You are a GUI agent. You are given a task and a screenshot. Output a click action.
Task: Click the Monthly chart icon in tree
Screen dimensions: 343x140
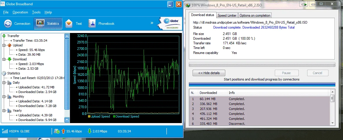[9, 97]
